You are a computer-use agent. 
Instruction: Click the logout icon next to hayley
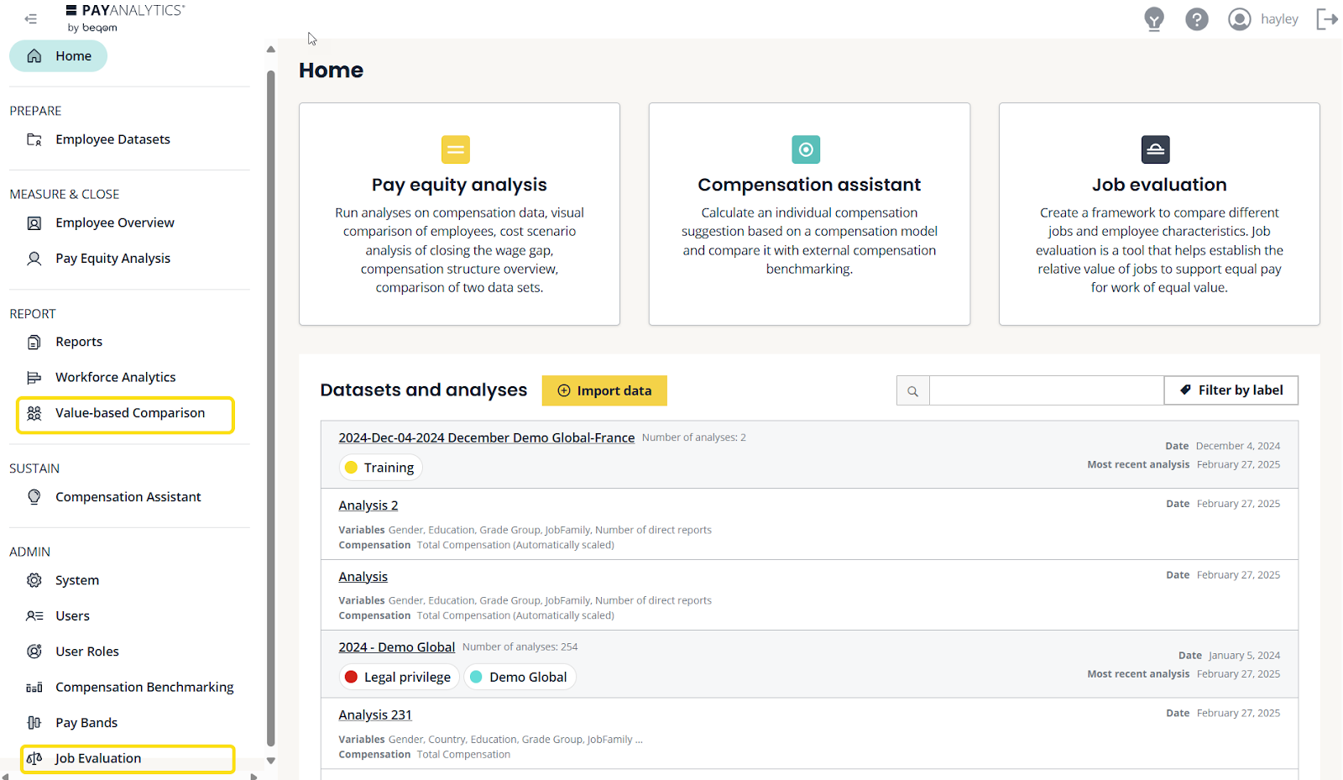pos(1326,18)
